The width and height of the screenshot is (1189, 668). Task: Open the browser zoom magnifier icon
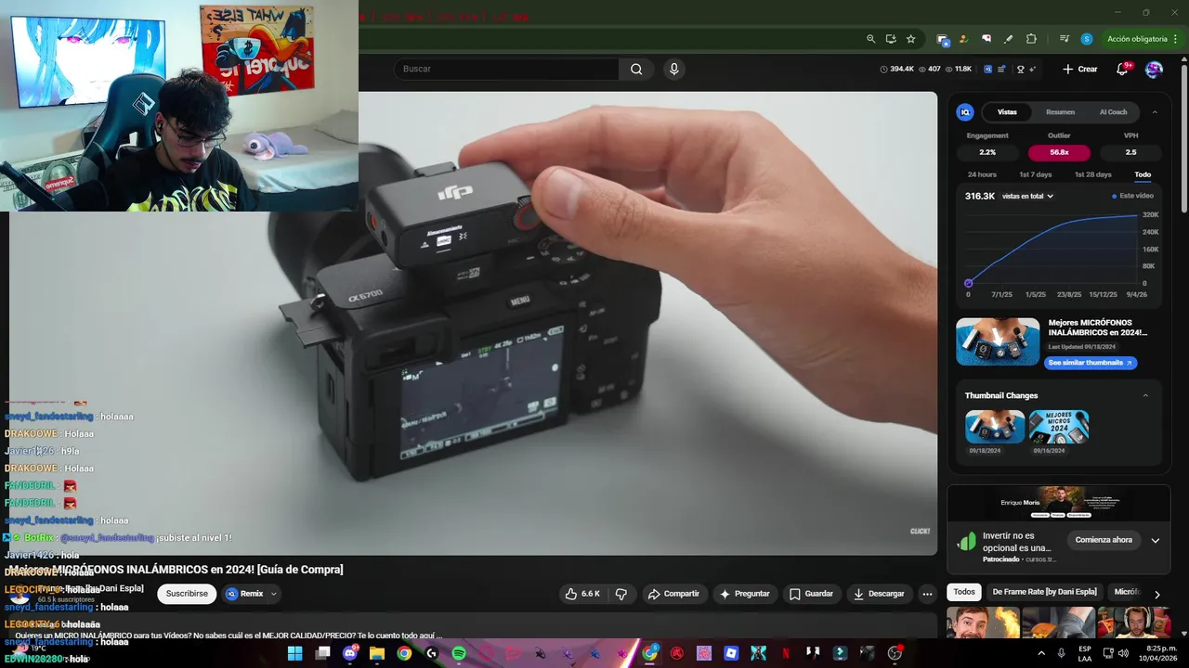pyautogui.click(x=870, y=39)
